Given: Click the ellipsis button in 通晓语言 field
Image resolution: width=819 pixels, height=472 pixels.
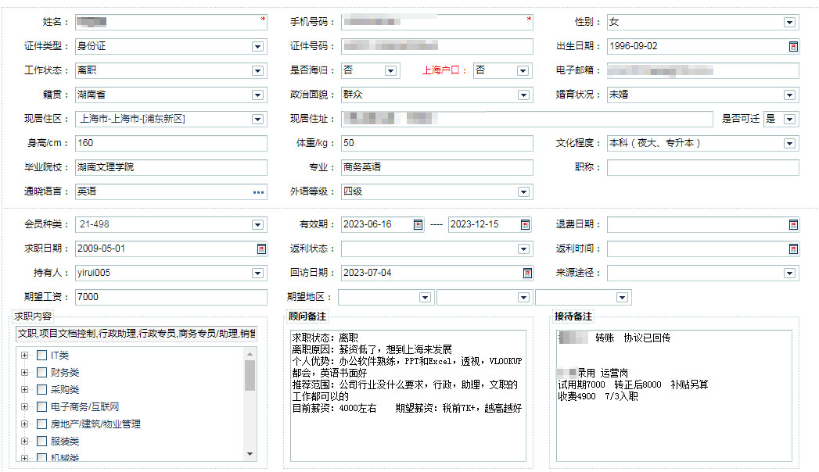Looking at the screenshot, I should click(x=258, y=192).
